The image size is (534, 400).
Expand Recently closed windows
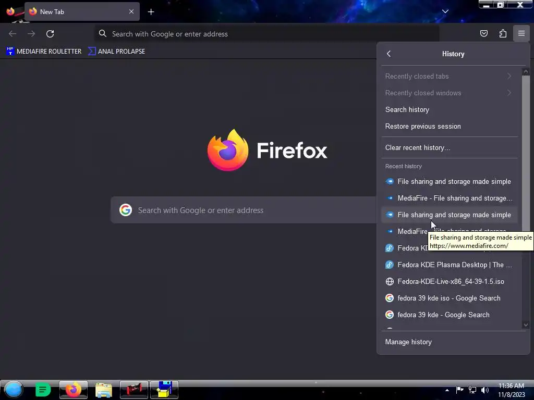pos(449,93)
